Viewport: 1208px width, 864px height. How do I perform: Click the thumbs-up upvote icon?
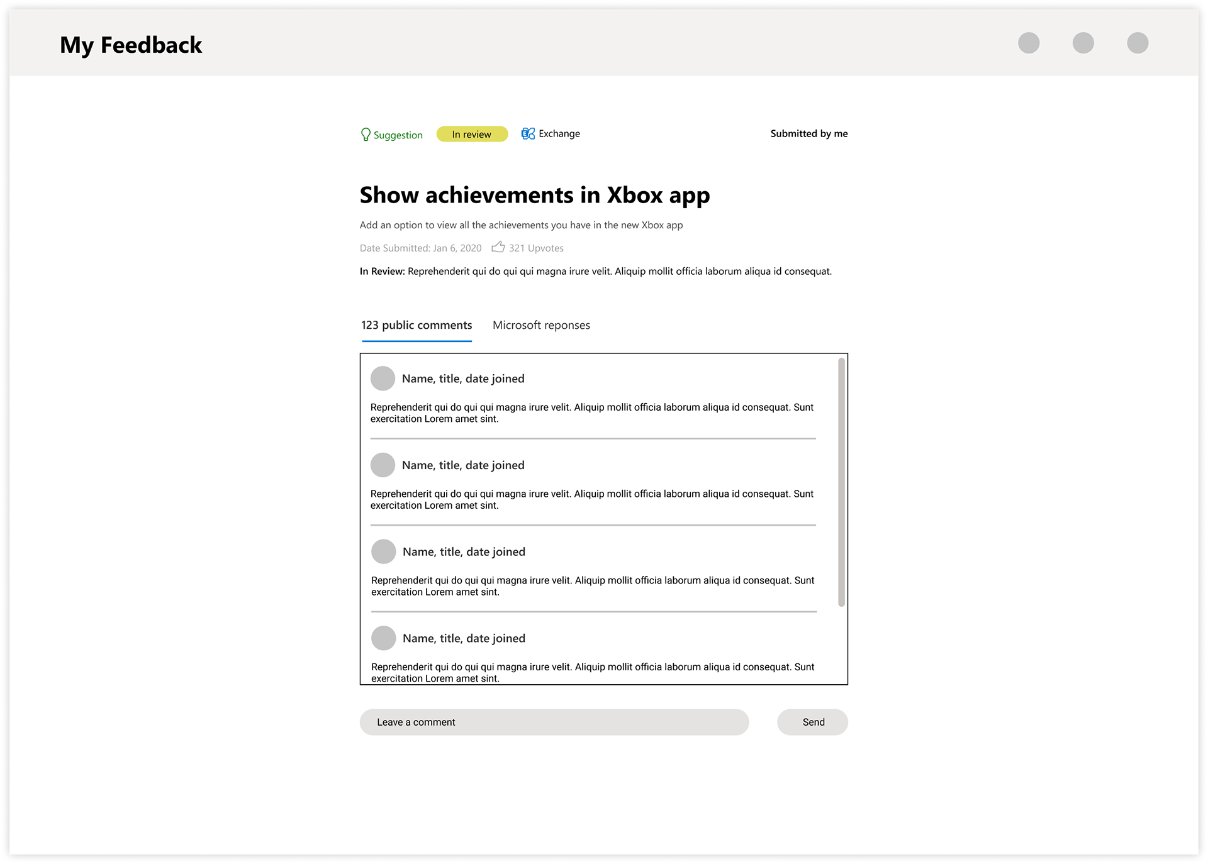(x=498, y=247)
